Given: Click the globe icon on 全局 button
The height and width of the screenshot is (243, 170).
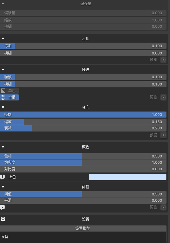Looking at the screenshot, I should point(3,97).
